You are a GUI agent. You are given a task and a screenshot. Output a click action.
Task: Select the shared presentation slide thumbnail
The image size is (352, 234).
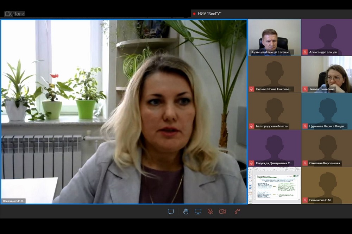pos(274,185)
